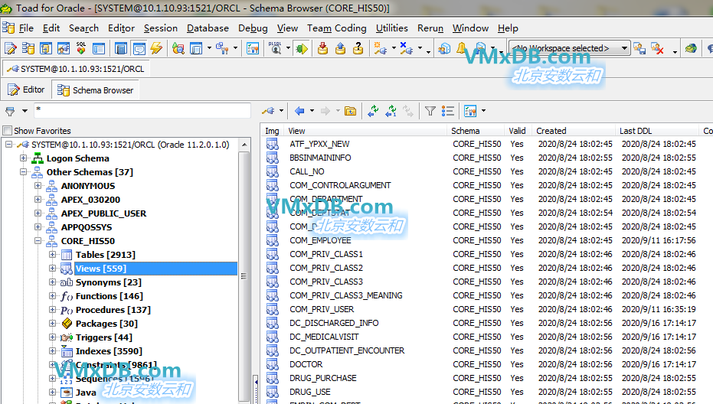Sort by the Created column header
The height and width of the screenshot is (404, 713).
574,131
